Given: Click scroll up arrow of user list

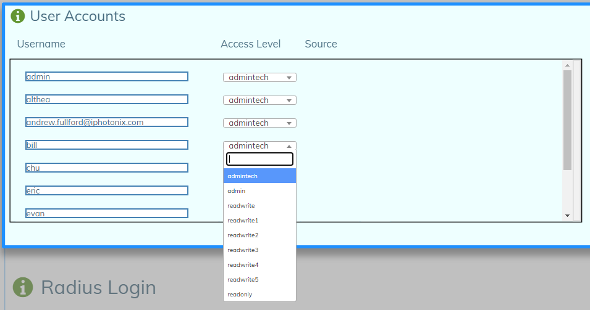Looking at the screenshot, I should [567, 65].
